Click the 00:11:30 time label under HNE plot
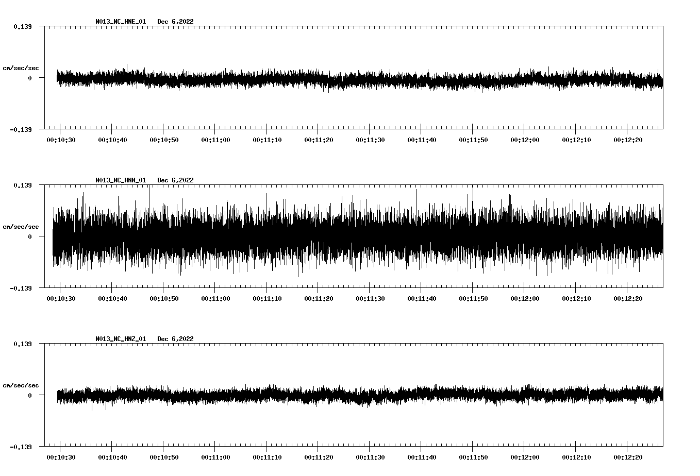Screen dimensions: 700x476 pos(370,140)
